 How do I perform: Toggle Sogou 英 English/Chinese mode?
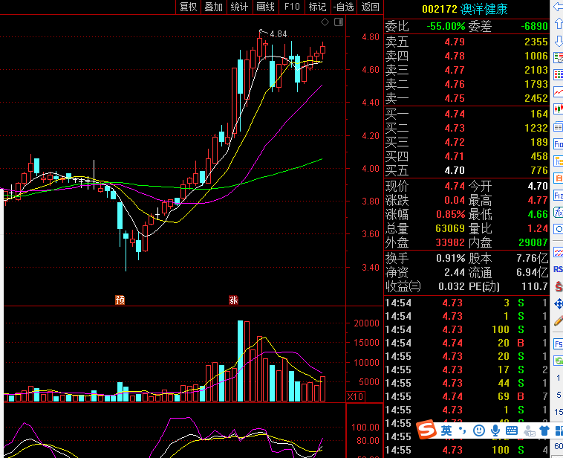coord(446,430)
